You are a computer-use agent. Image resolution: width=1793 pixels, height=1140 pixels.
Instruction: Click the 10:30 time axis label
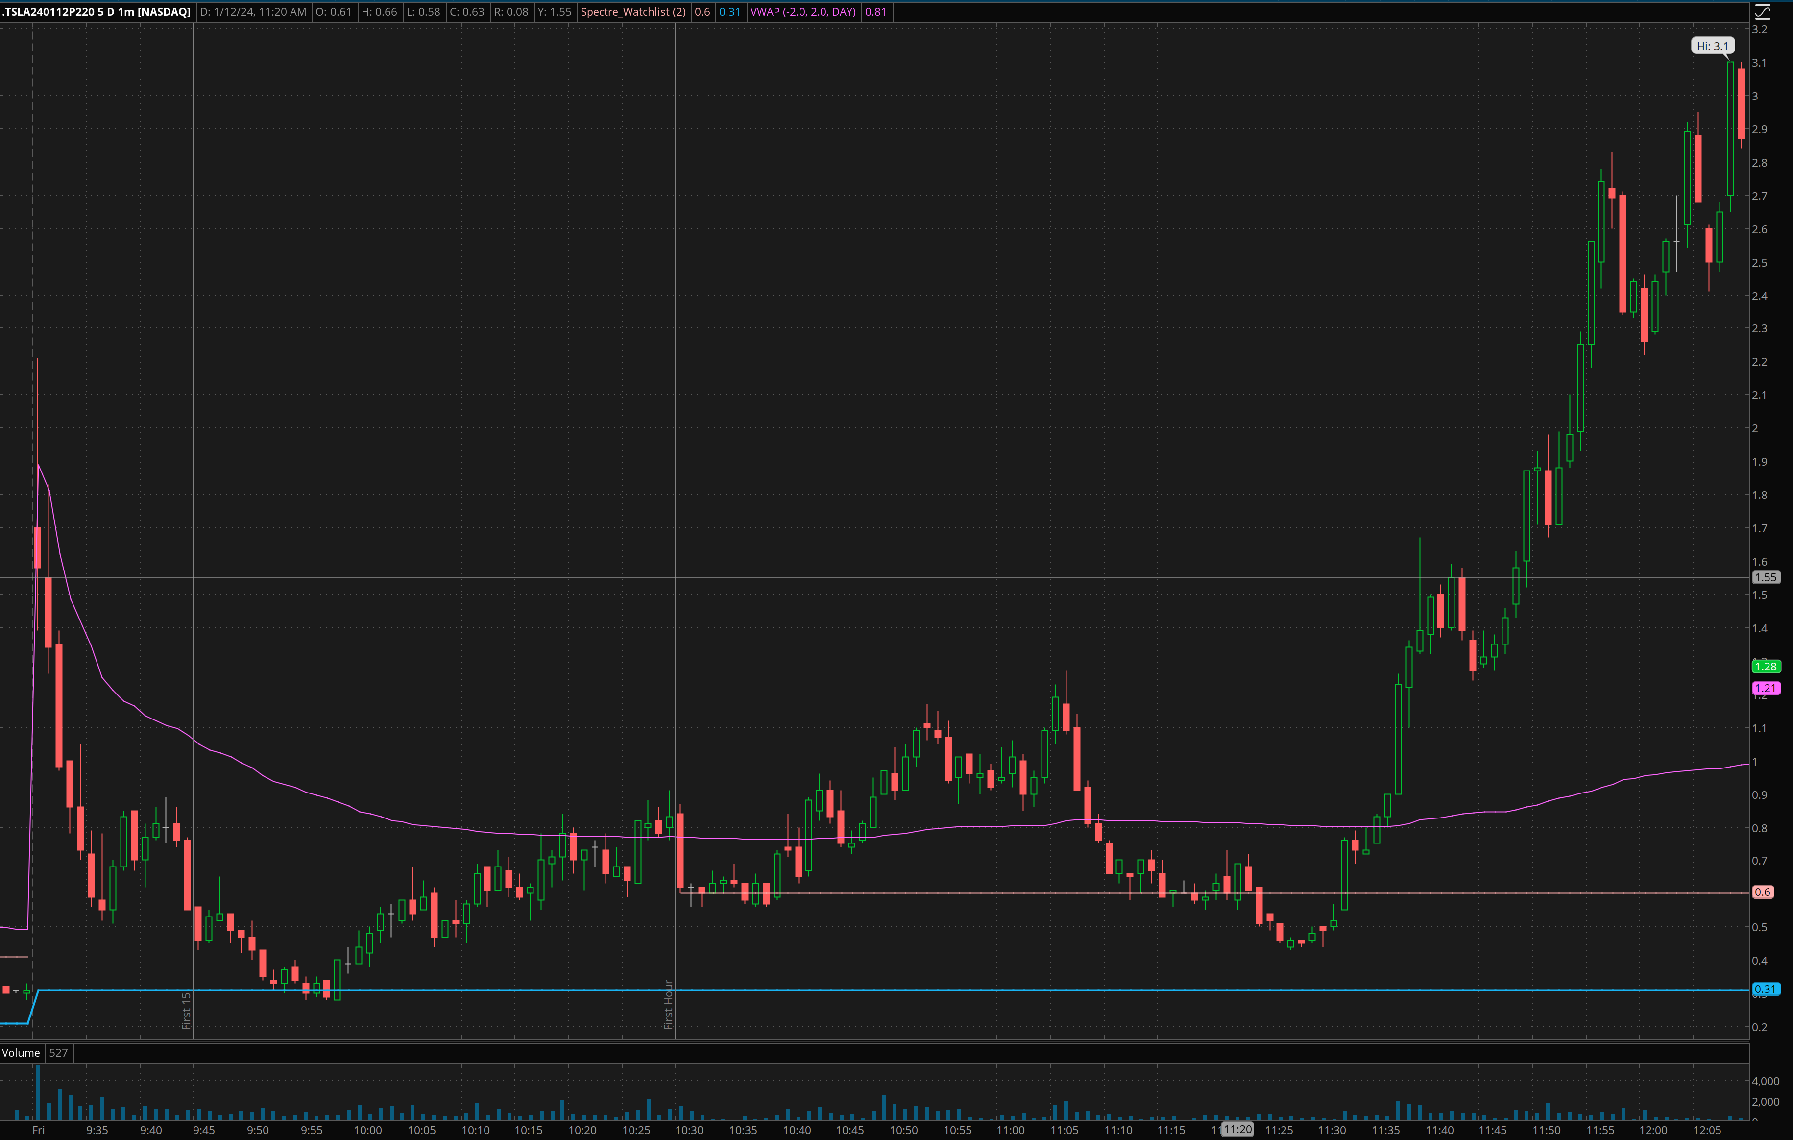coord(689,1130)
